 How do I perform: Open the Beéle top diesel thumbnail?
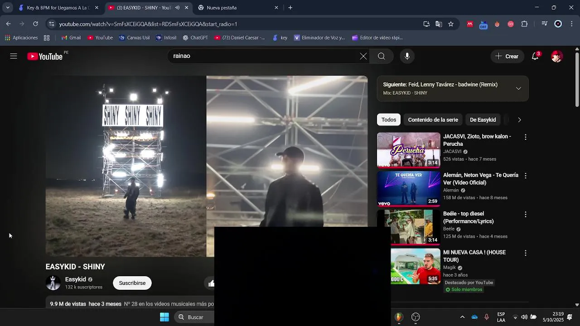coord(409,227)
